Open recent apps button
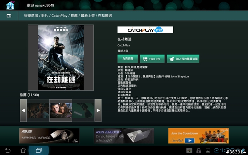The image size is (248, 155). 39,150
